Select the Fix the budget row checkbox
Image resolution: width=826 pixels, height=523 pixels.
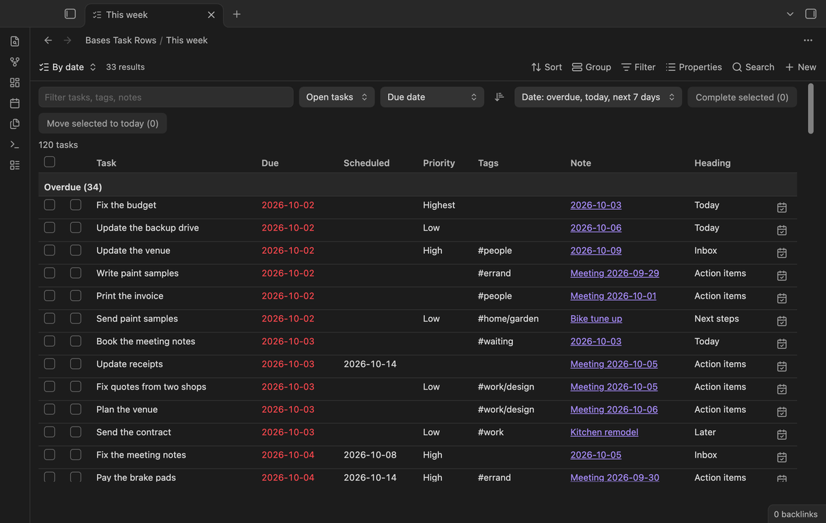pyautogui.click(x=50, y=204)
